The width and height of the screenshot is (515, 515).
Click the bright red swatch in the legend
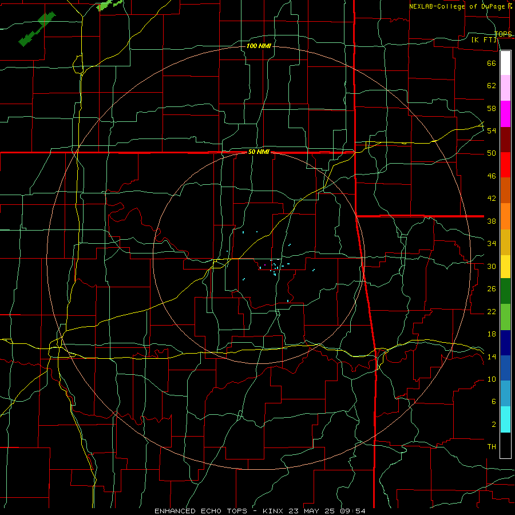(505, 165)
